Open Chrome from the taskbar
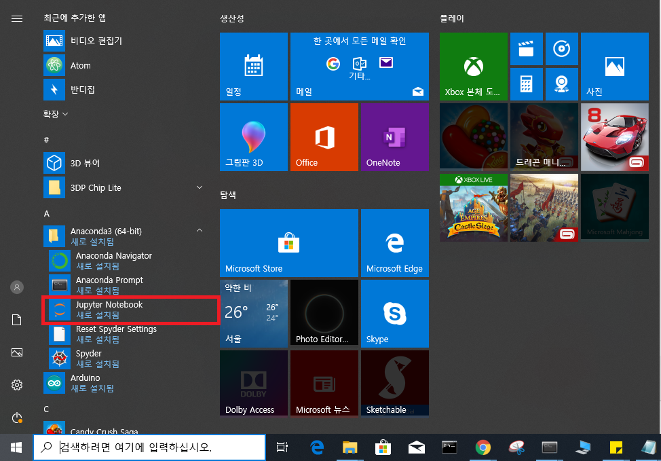This screenshot has height=461, width=661. point(483,447)
